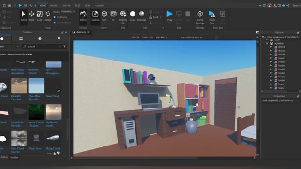Switch to the TEST ribbon tab

point(78,6)
